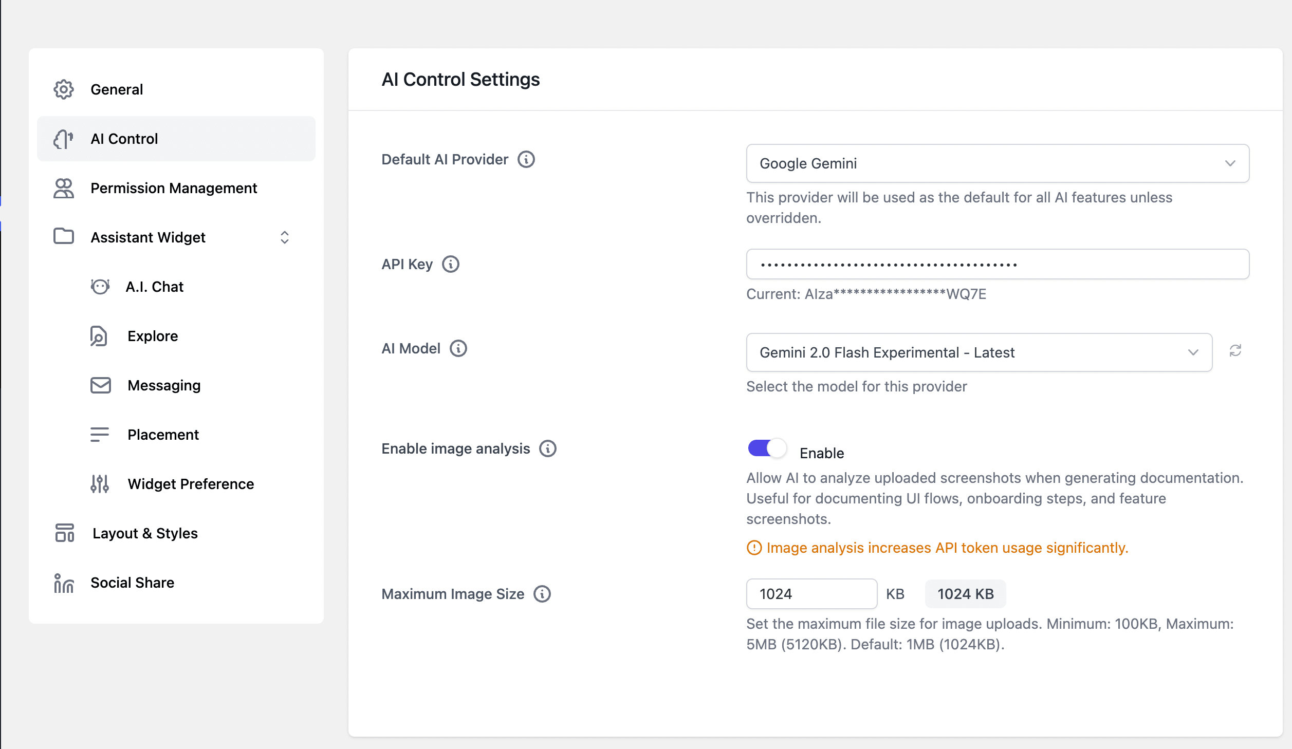
Task: Click the API Key password field
Action: click(997, 264)
